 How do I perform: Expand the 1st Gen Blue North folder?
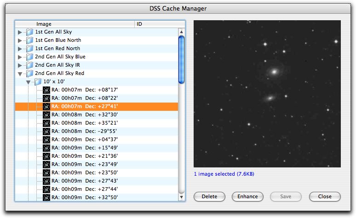click(x=20, y=41)
